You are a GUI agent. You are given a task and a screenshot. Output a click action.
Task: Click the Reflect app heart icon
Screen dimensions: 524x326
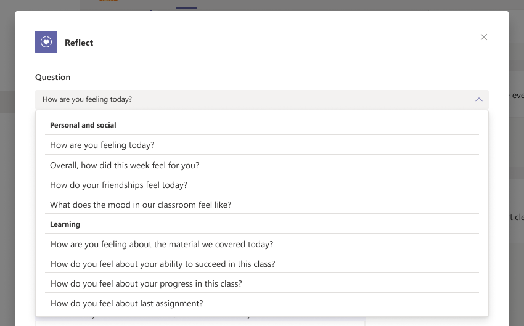46,42
